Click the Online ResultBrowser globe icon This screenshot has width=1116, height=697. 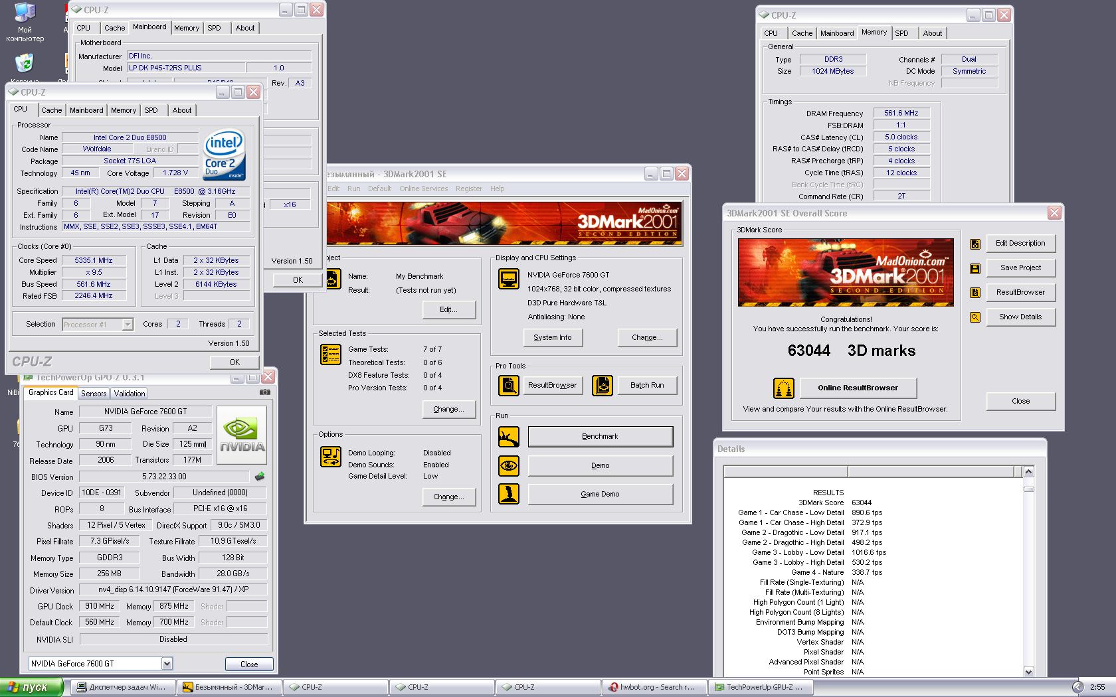click(x=784, y=388)
